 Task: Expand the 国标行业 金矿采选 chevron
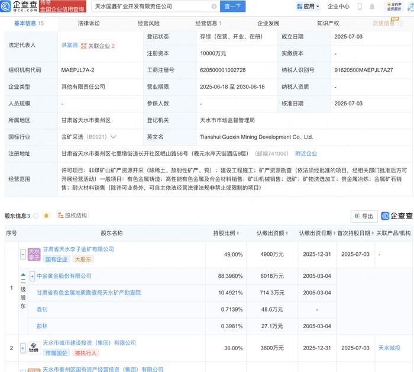[114, 137]
